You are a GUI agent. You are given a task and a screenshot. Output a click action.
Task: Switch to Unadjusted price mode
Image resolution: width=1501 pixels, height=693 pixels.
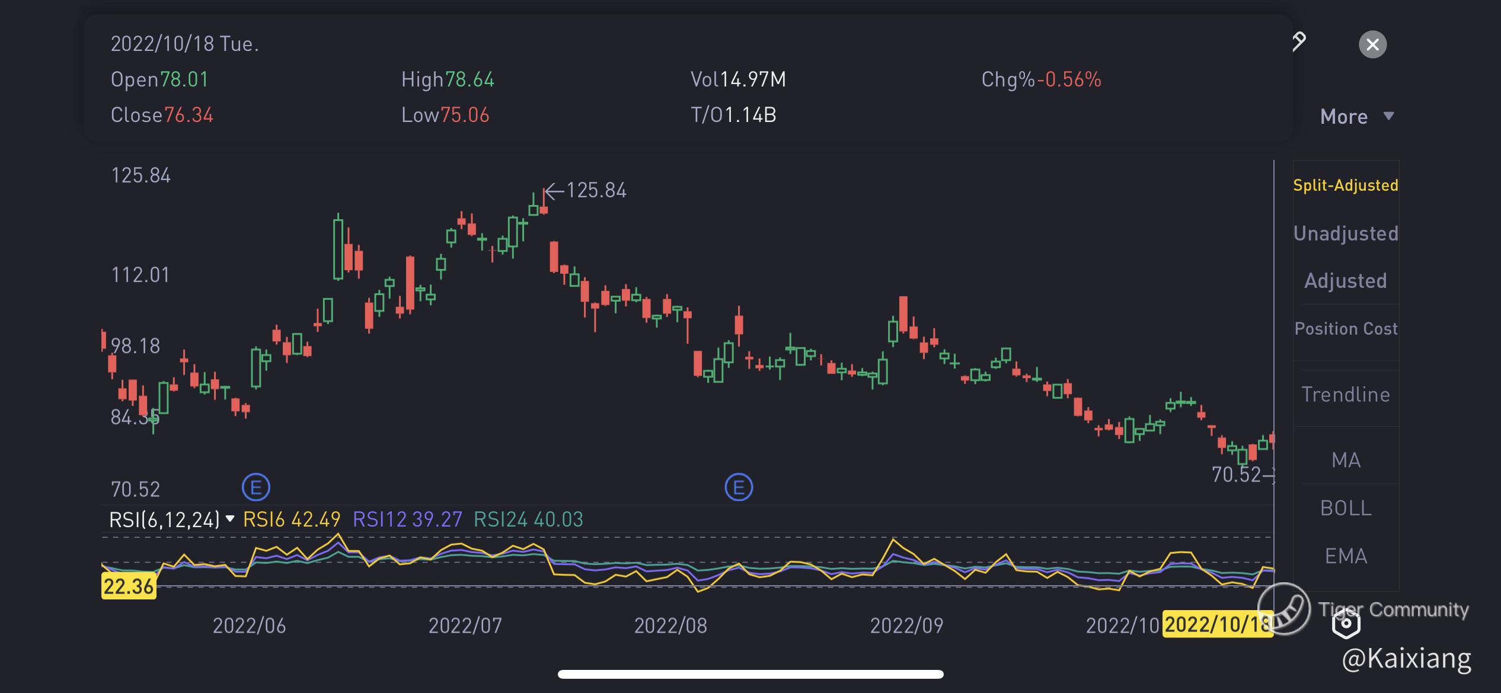click(x=1345, y=233)
